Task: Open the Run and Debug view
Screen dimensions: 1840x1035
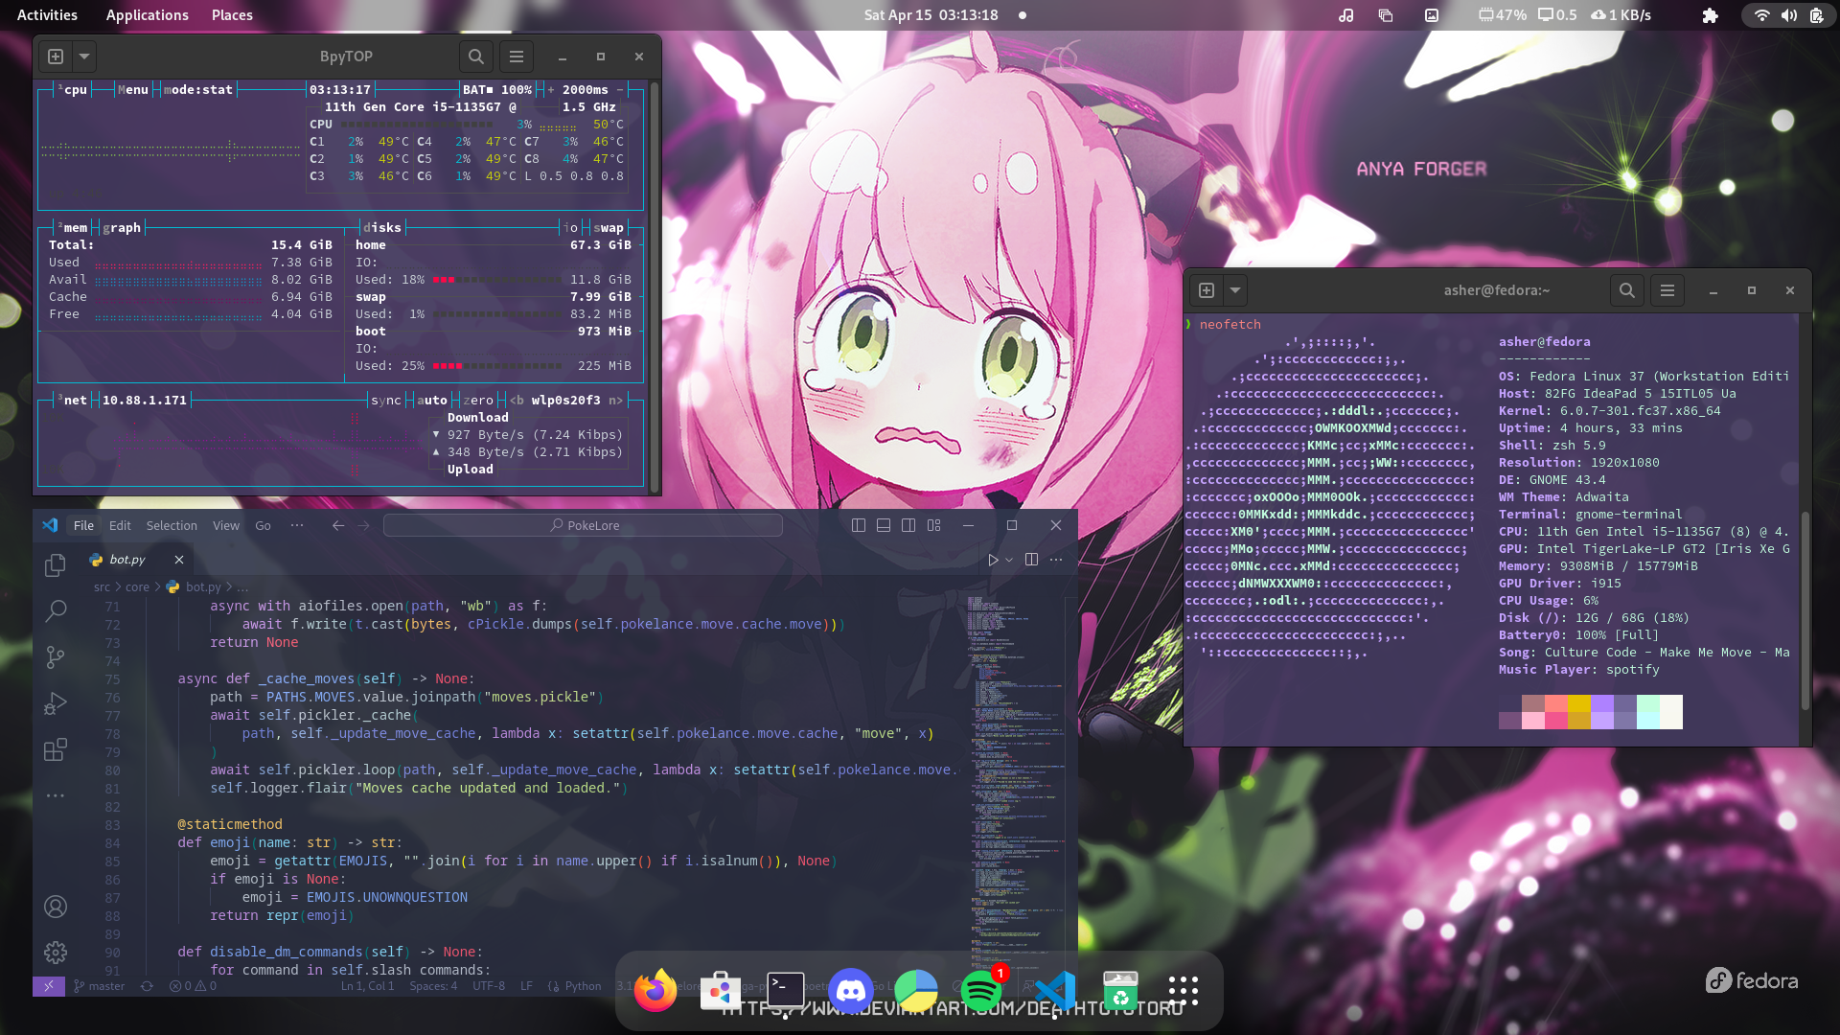Action: pyautogui.click(x=56, y=703)
